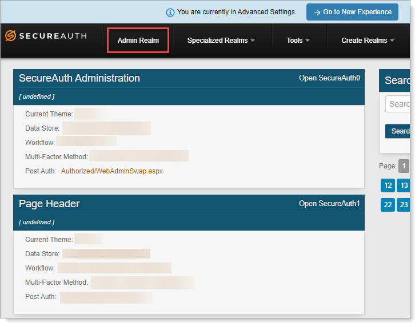Open SecureAuth1 realm link
Image resolution: width=419 pixels, height=327 pixels.
(329, 204)
